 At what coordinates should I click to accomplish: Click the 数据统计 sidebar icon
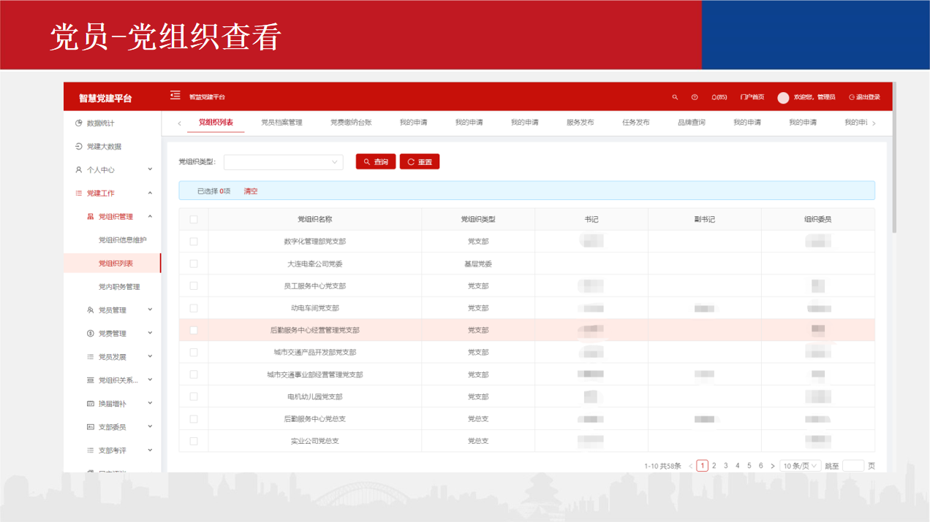coord(79,123)
